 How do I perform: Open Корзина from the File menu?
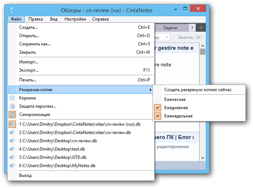pyautogui.click(x=81, y=98)
